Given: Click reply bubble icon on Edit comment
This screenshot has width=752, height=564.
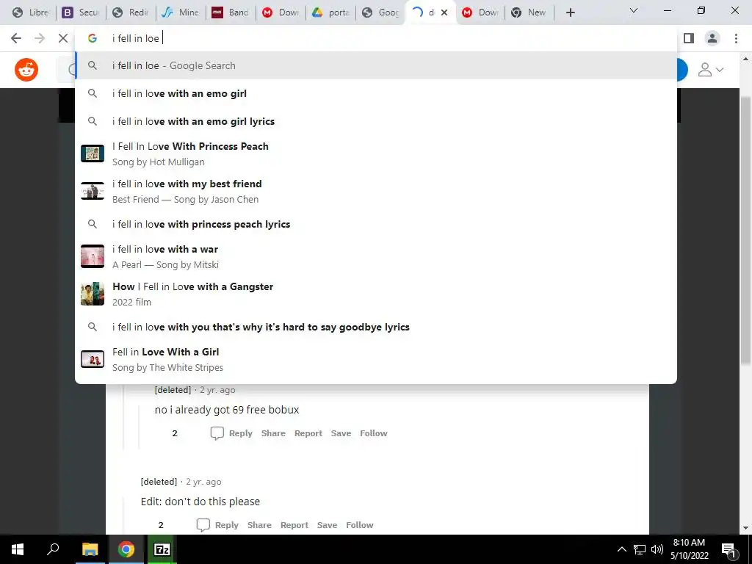Looking at the screenshot, I should coord(203,525).
